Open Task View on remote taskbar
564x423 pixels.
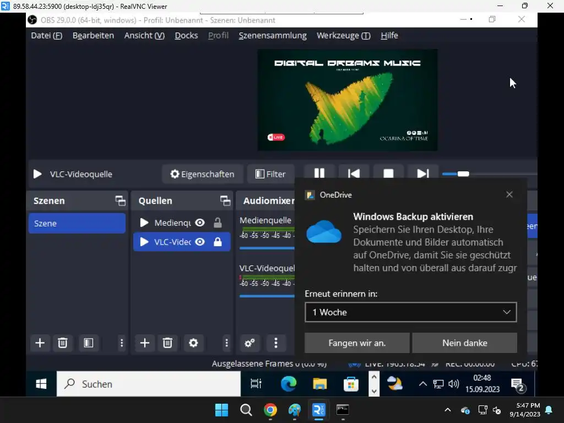[x=256, y=384]
